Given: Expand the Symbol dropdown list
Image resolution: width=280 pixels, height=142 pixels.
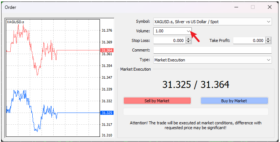Looking at the screenshot, I should tap(268, 22).
